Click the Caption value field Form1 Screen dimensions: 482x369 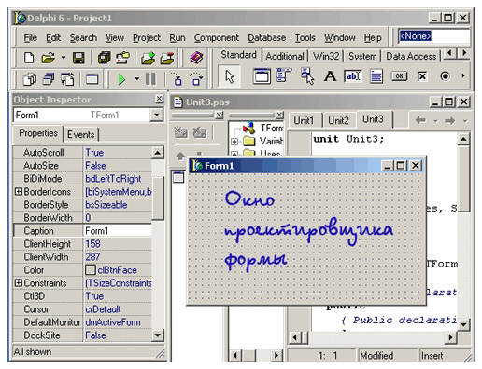click(118, 230)
